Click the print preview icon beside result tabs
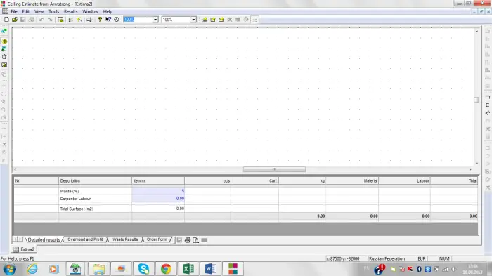Image resolution: width=492 pixels, height=276 pixels. [x=195, y=240]
